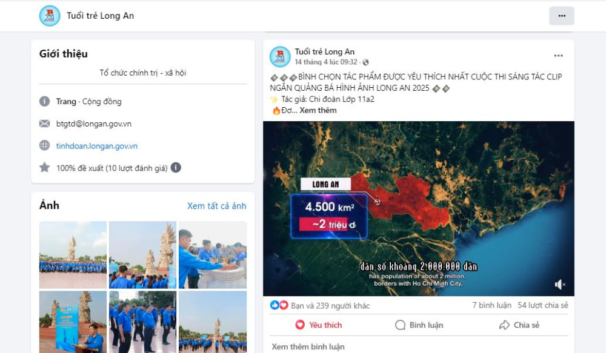
Task: Open the 7 bình luận comments count
Action: click(491, 305)
